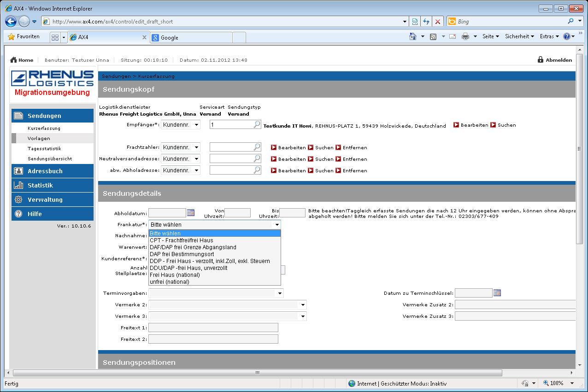Select 'DDU/DAP -frei Haus, unverzollt' option
The width and height of the screenshot is (588, 392).
[x=215, y=268]
